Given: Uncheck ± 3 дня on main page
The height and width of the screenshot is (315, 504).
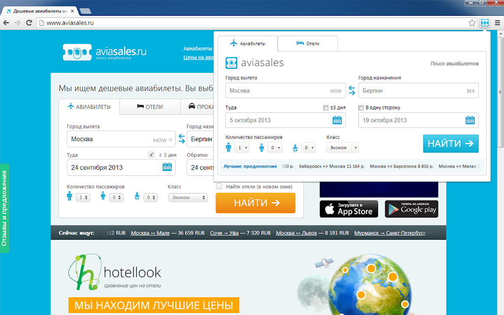Looking at the screenshot, I should coord(151,155).
